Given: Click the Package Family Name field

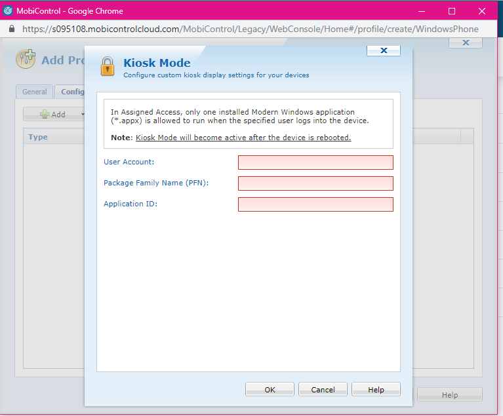Looking at the screenshot, I should [x=315, y=183].
